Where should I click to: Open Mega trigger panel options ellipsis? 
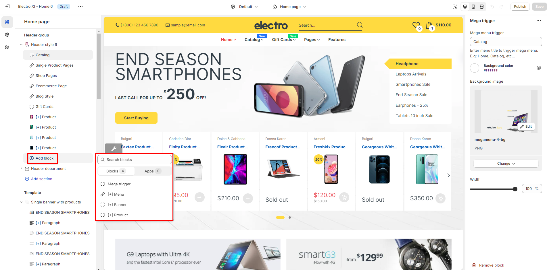point(539,20)
